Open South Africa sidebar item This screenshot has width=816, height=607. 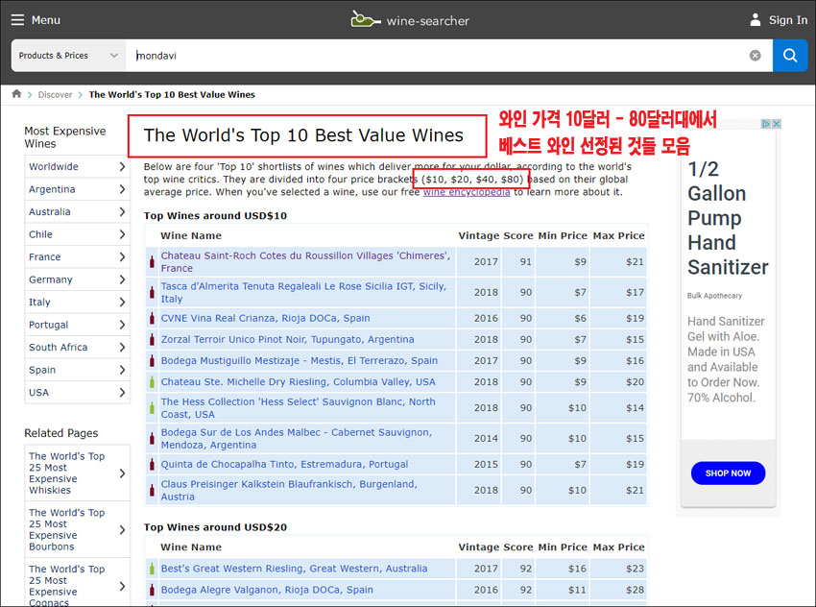(77, 347)
